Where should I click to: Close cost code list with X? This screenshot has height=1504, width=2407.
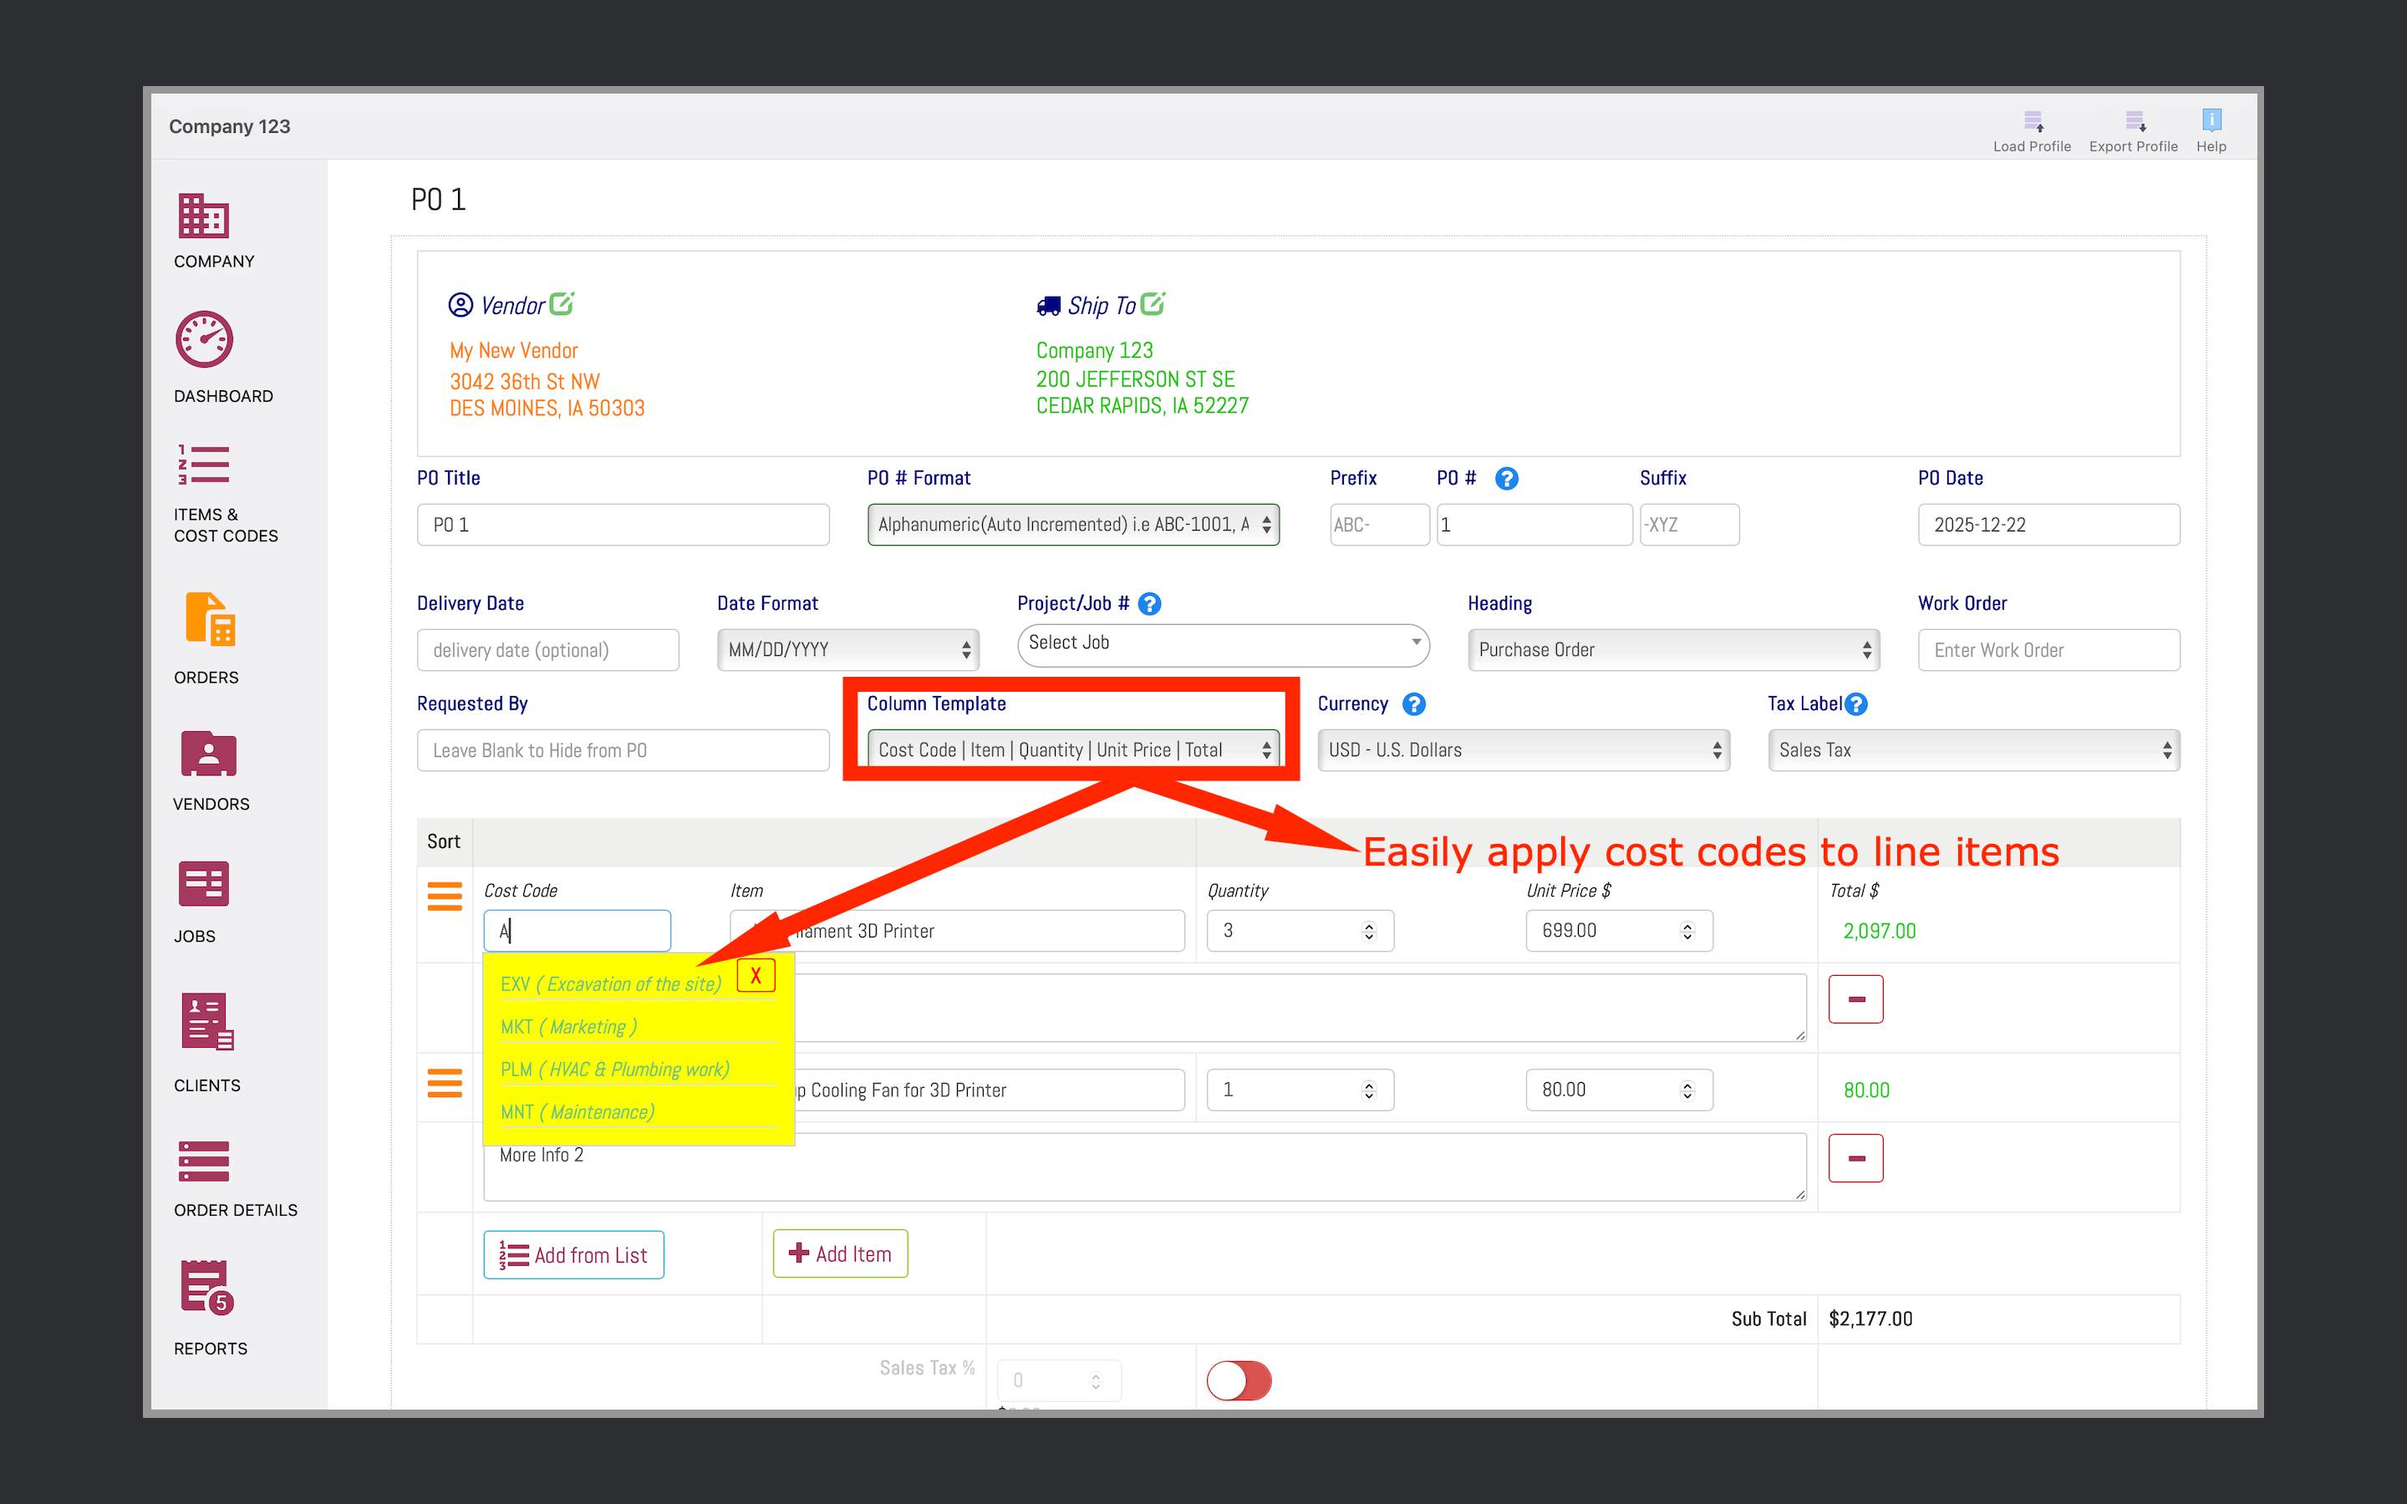[755, 976]
